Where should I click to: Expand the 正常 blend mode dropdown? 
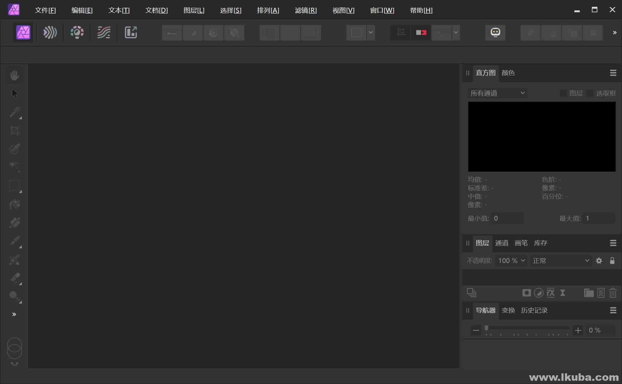pos(560,261)
